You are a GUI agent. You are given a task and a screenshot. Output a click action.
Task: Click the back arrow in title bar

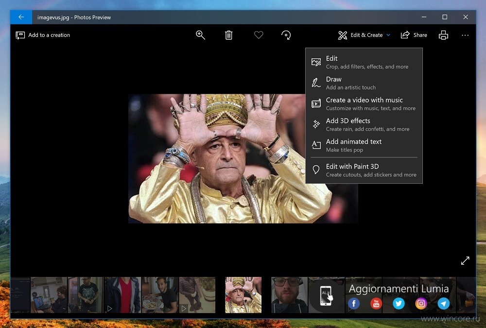[21, 17]
